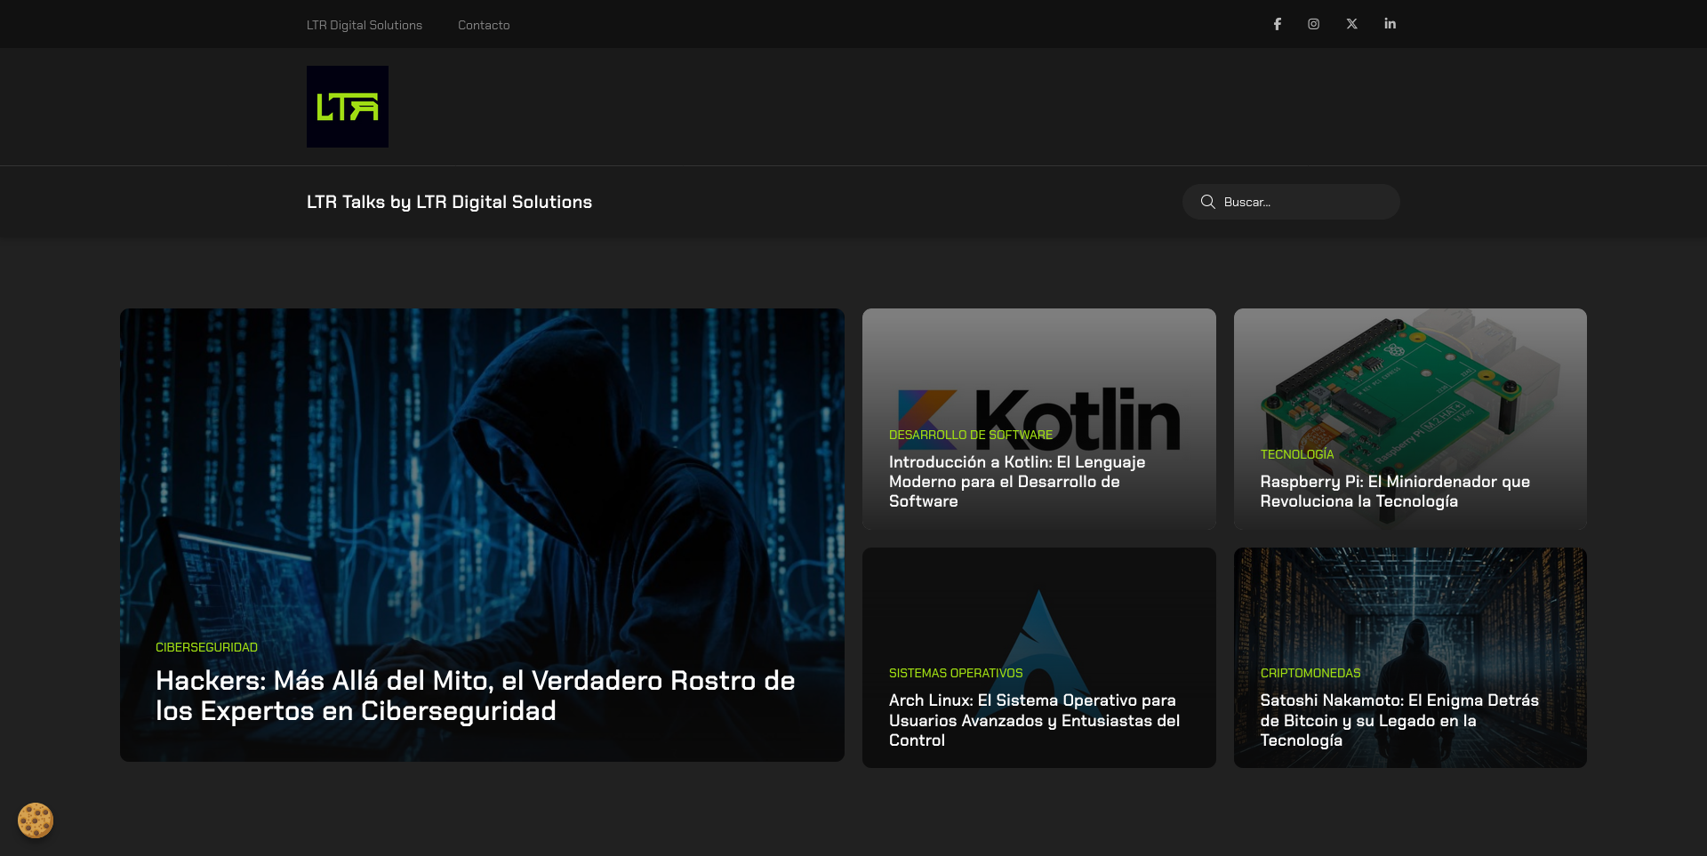
Task: Click the LTR logo image
Action: (348, 107)
